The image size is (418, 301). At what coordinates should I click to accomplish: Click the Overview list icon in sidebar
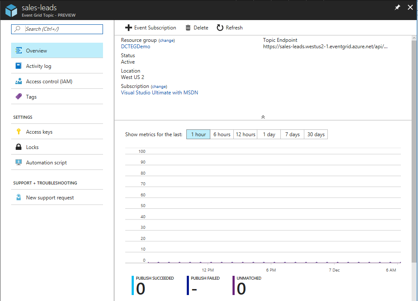[x=18, y=50]
